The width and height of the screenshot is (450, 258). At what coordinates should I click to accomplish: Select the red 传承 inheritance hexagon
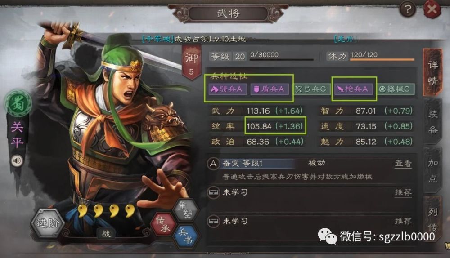[x=163, y=224]
